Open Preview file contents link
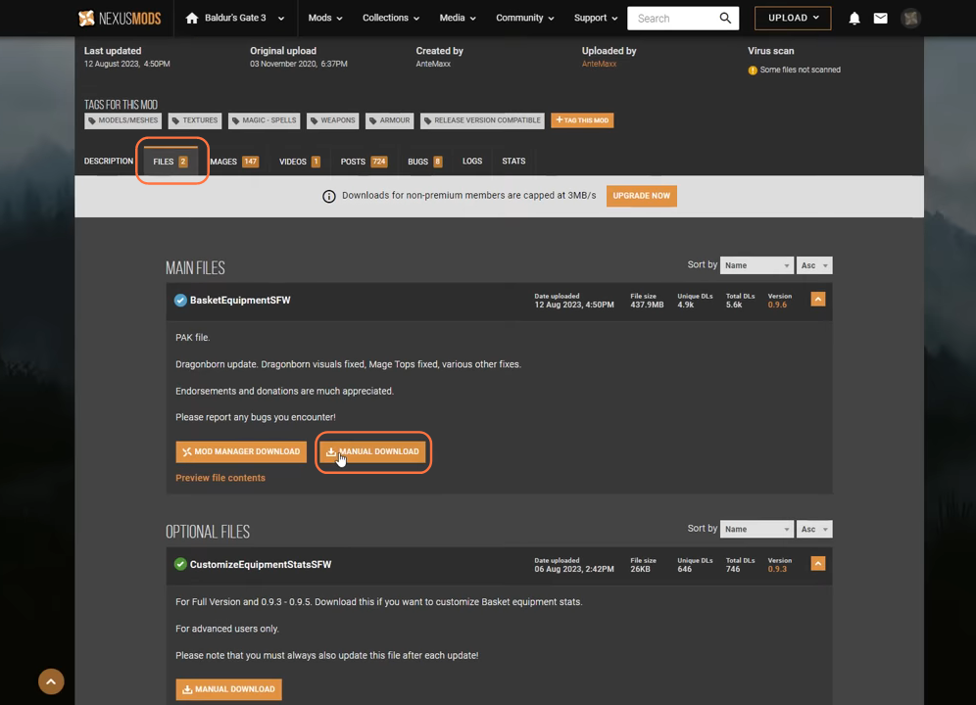 coord(220,478)
